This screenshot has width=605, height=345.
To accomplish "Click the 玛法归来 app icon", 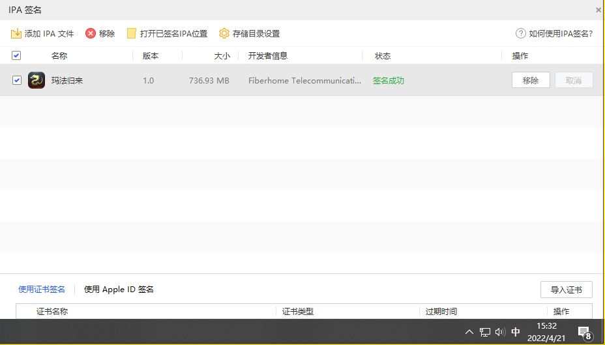I will pos(37,80).
